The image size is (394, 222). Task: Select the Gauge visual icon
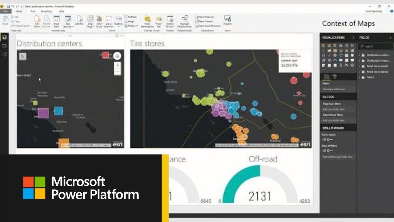pyautogui.click(x=335, y=60)
